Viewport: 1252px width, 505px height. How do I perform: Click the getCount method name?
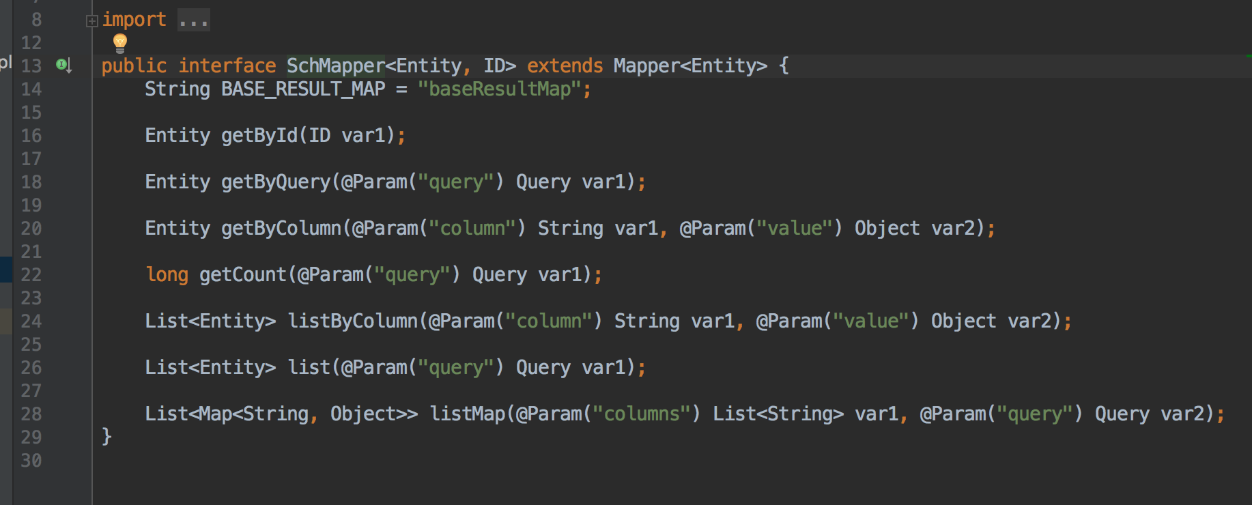(x=243, y=275)
